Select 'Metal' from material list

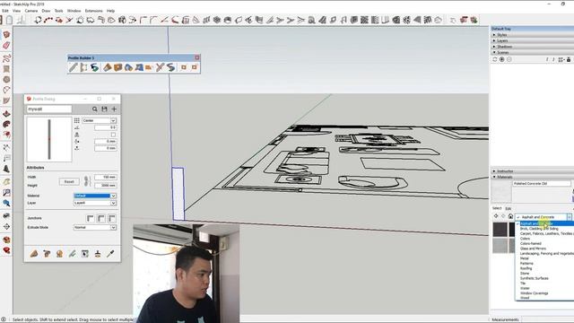[x=524, y=258]
